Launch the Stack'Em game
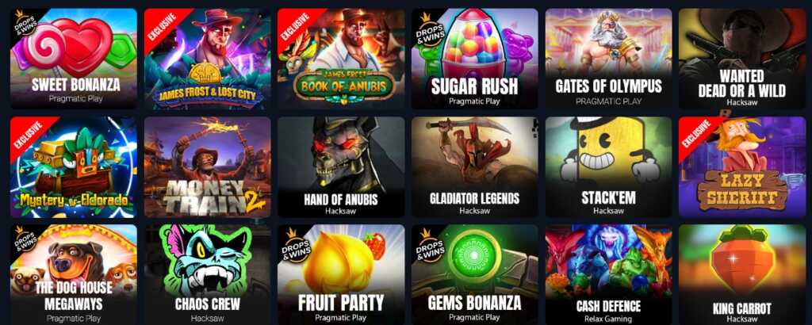Screen dimensions: 812x325 tap(608, 166)
